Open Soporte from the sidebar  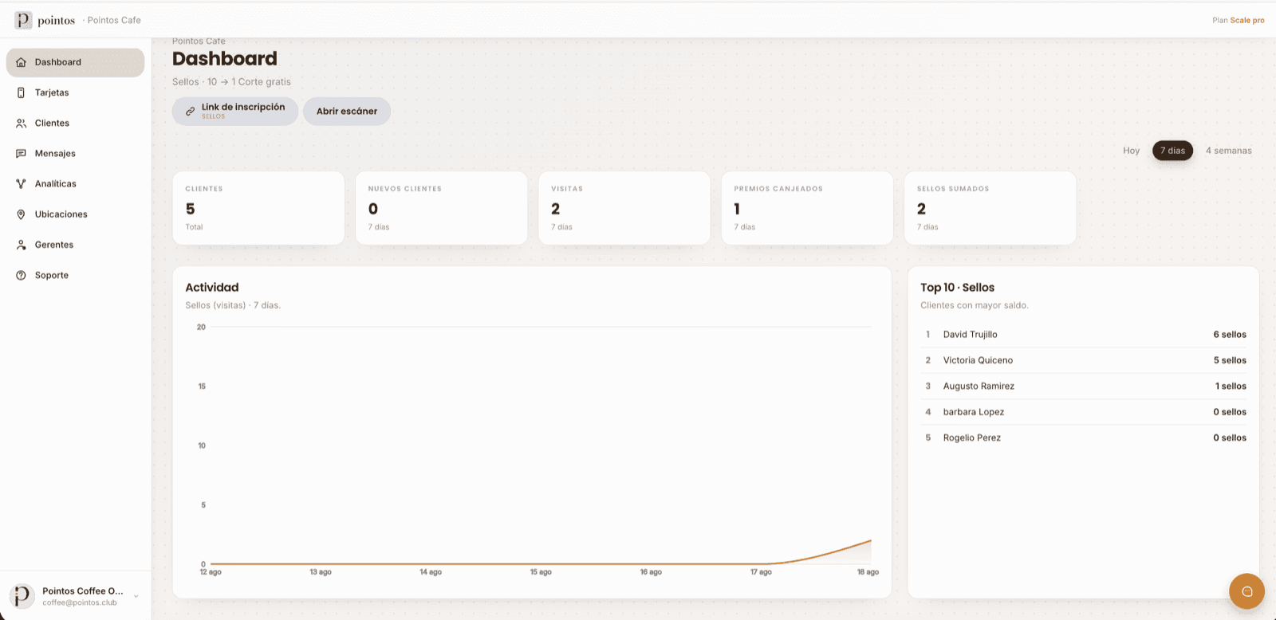point(75,275)
